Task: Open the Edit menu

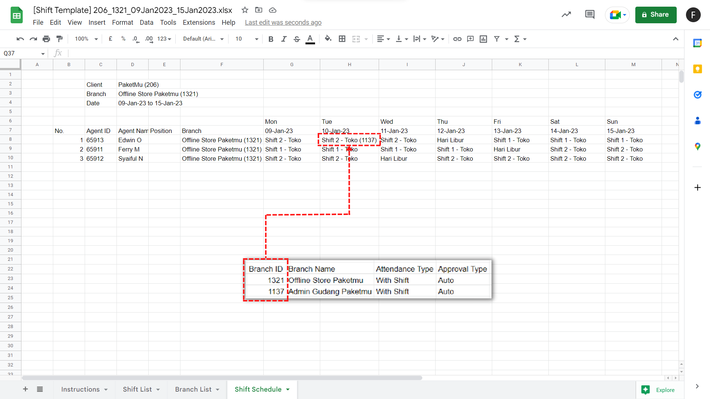Action: coord(55,23)
